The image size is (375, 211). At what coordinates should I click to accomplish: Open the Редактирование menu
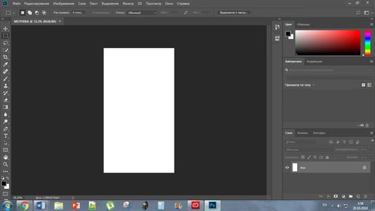(36, 3)
